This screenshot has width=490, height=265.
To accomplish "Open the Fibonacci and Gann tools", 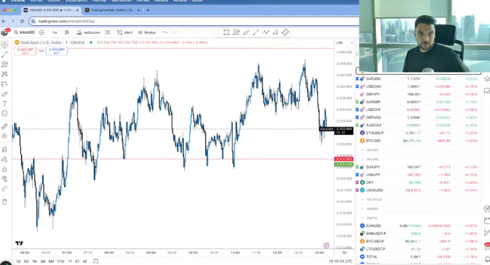I will [4, 65].
